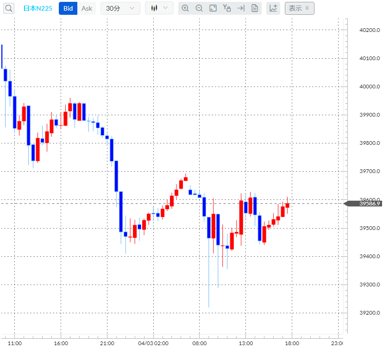This screenshot has width=383, height=347.
Task: Select the 13:00 time axis label
Action: click(246, 343)
